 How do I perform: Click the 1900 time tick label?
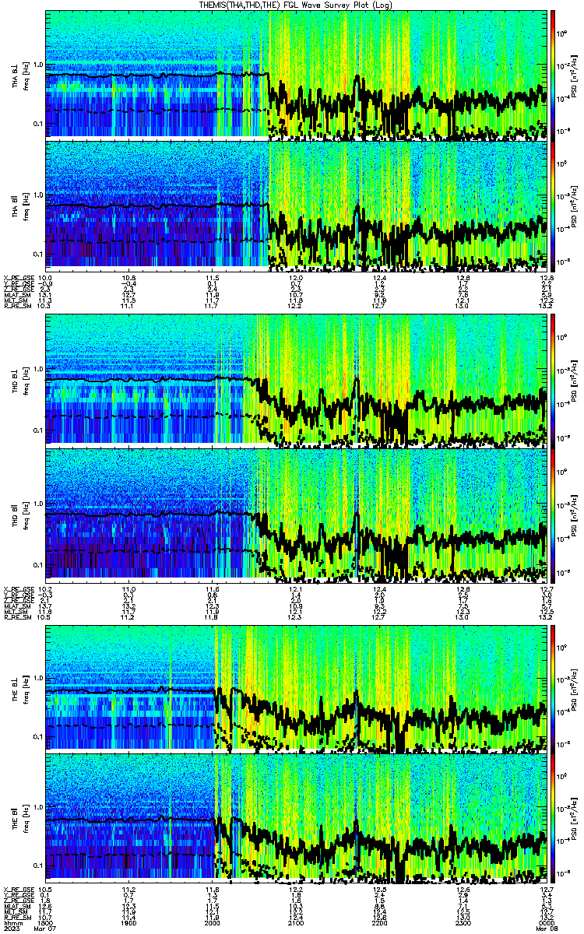tap(128, 922)
